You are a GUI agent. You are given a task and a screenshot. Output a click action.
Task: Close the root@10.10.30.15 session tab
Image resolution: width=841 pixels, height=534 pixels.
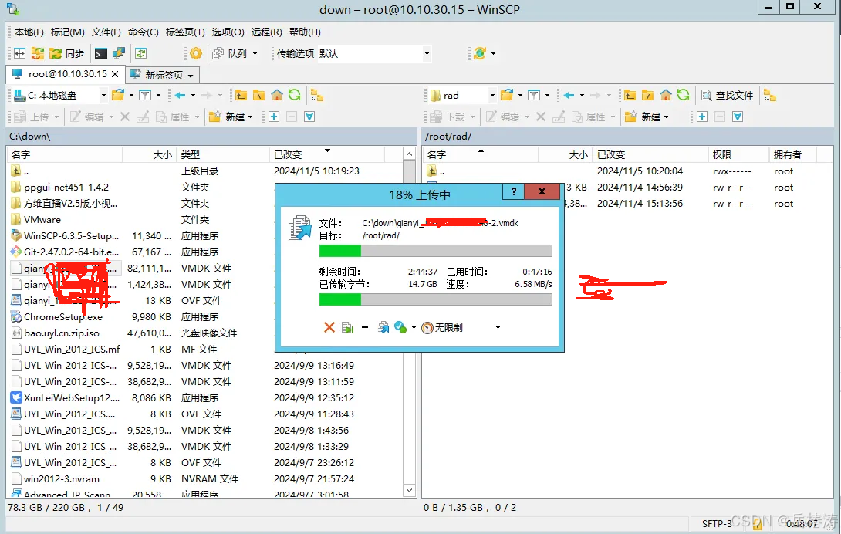tap(115, 74)
